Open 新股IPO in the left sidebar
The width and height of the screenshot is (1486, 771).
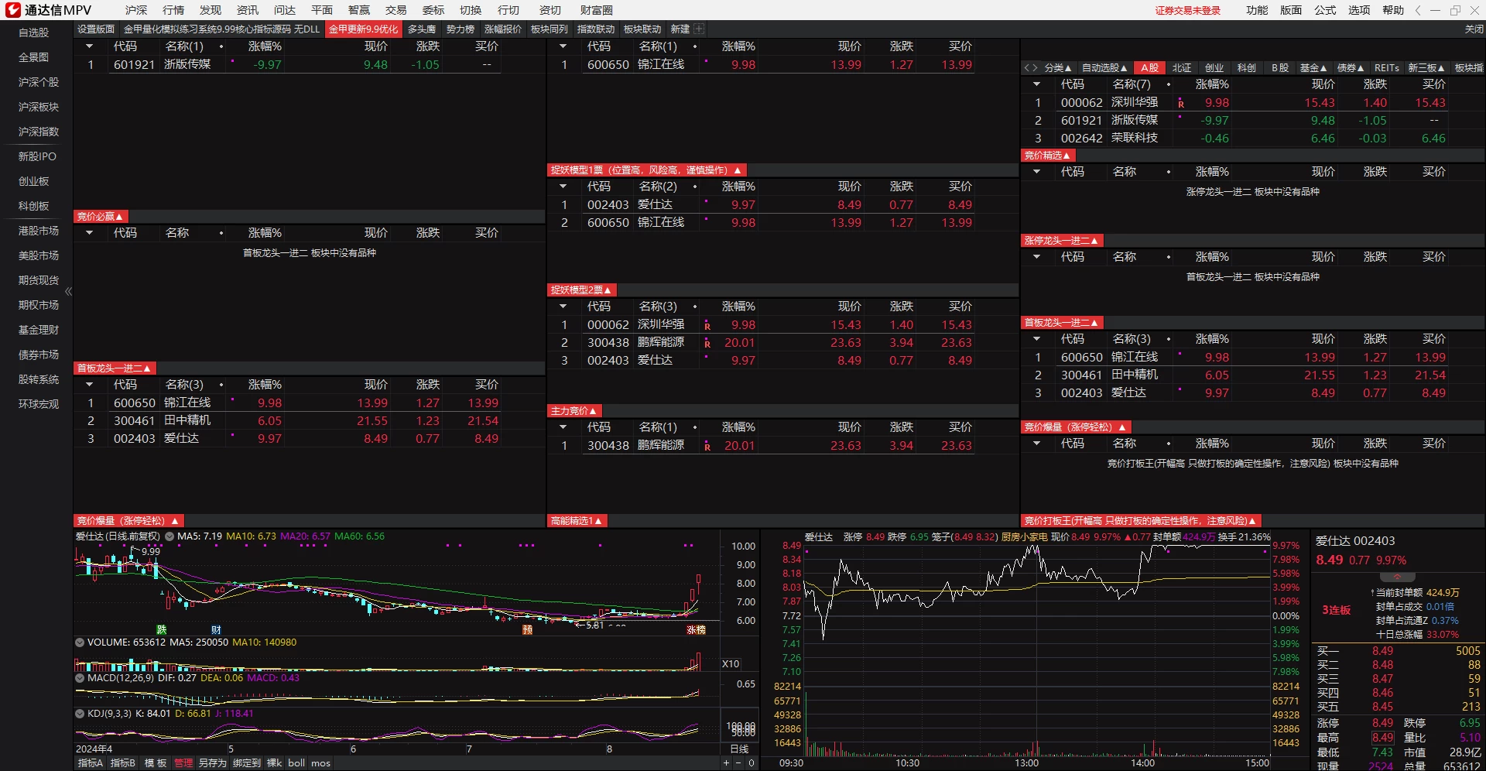click(37, 156)
